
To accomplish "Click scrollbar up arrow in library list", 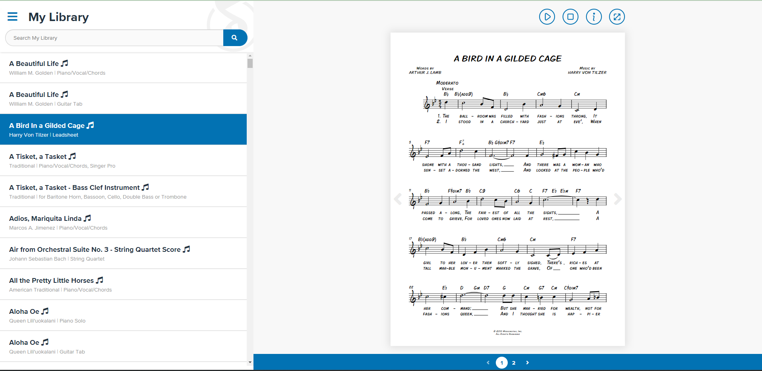I will pos(250,56).
